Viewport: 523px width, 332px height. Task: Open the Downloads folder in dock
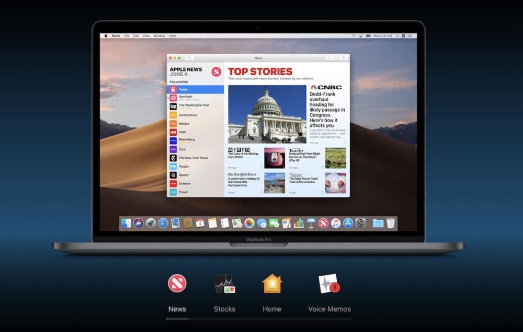pos(378,223)
